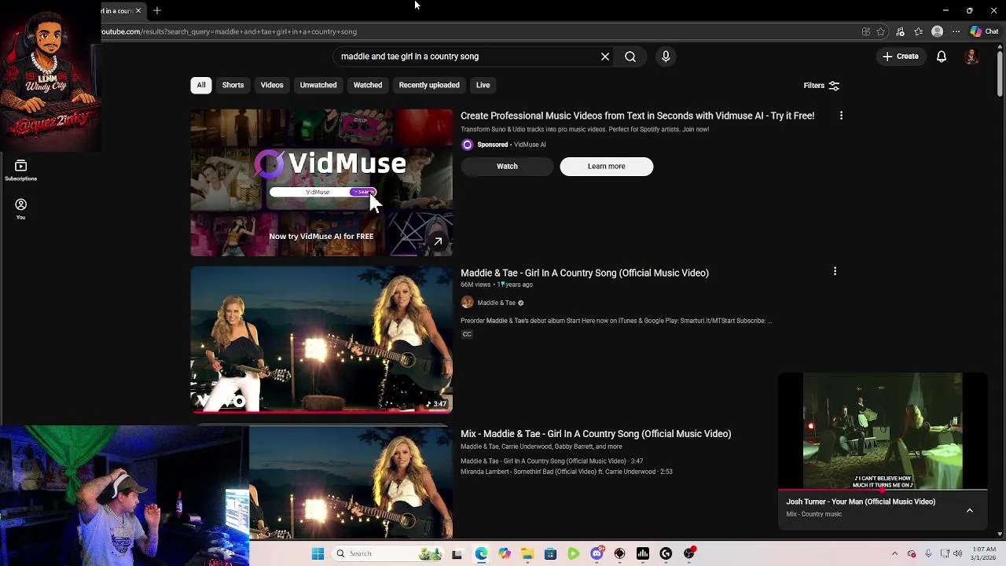Click the magnifying glass search button
The height and width of the screenshot is (566, 1006).
(x=630, y=57)
